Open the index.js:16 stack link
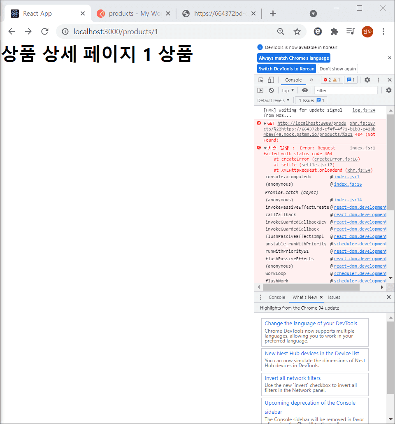Screen dimensions: 395x424 click(348, 184)
